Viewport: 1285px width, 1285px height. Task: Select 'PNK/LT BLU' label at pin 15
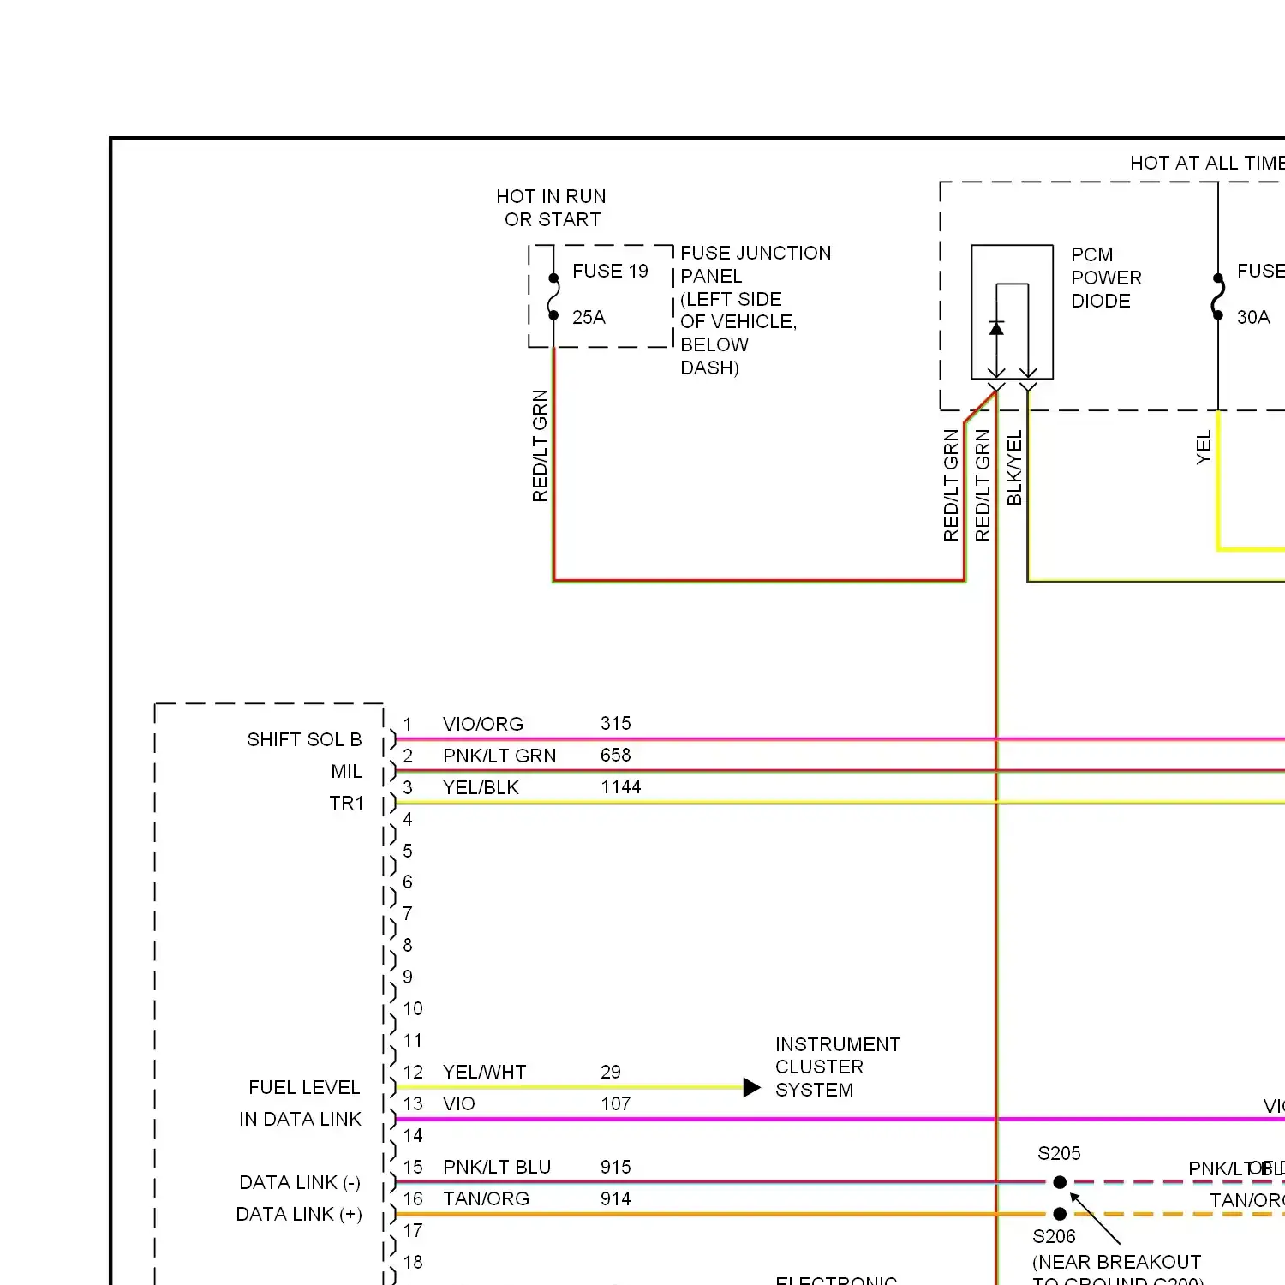[497, 1167]
